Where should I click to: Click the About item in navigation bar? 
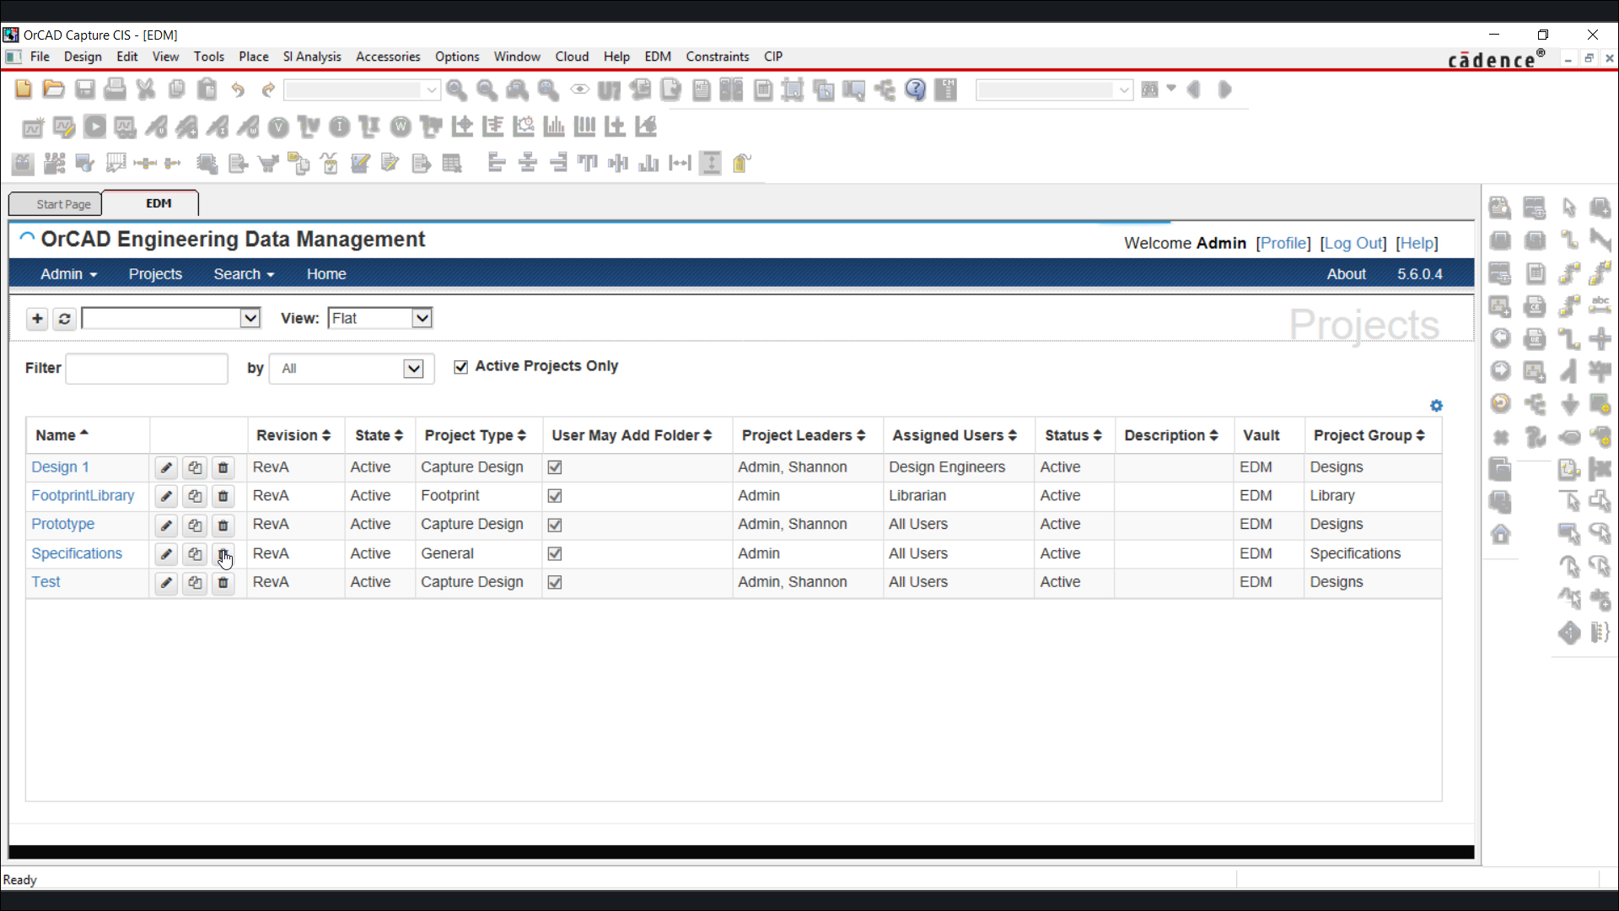coord(1346,274)
